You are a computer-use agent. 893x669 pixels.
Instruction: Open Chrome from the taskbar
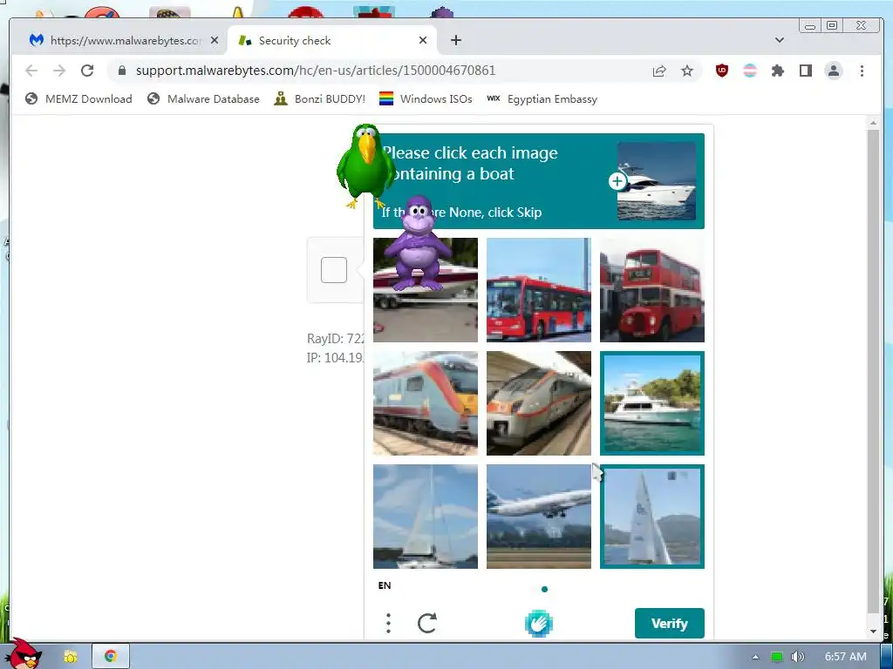(111, 656)
